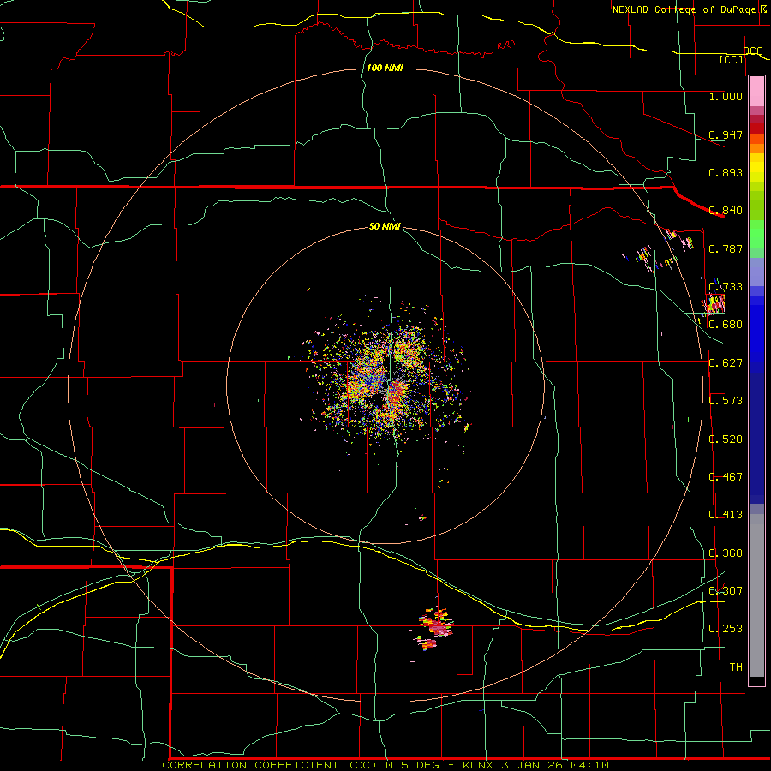Click the 0.413 scale value
Image resolution: width=771 pixels, height=771 pixels.
(726, 515)
